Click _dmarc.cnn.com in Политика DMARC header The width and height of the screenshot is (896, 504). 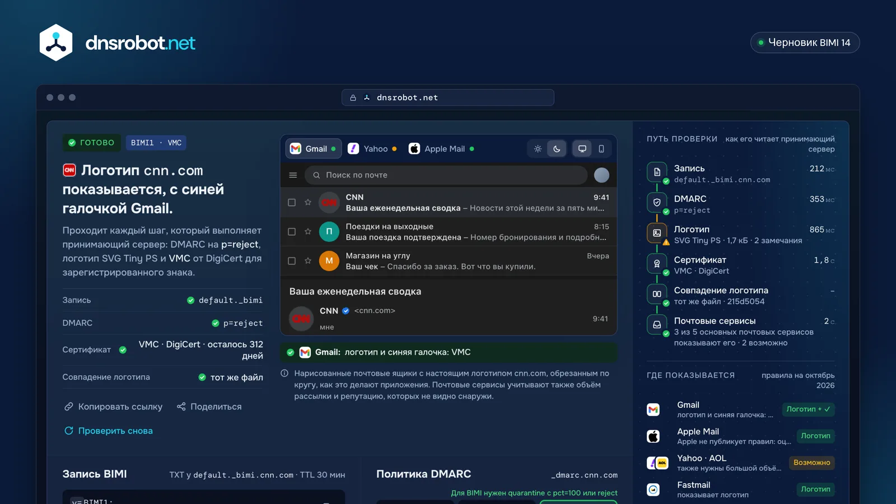[x=584, y=475]
